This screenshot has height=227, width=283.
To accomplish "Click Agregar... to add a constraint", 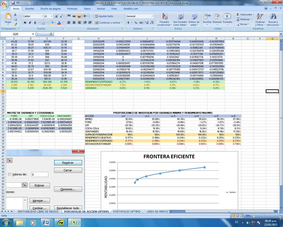I will [x=39, y=201].
